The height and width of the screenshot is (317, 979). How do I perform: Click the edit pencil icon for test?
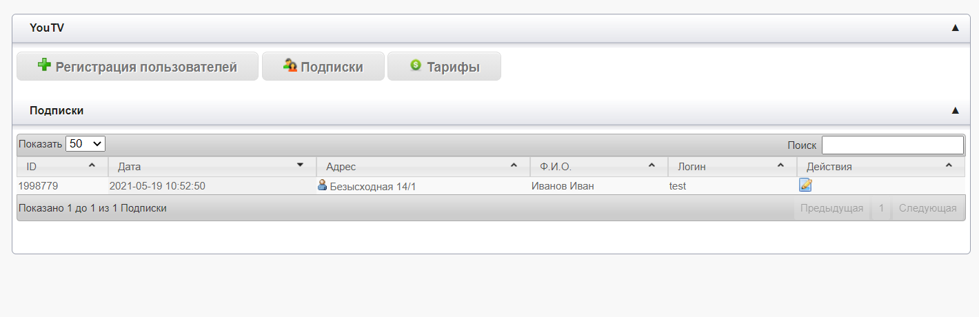tap(805, 185)
